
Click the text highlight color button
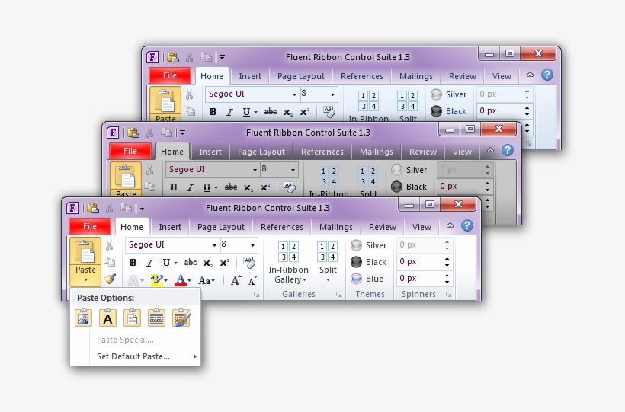click(x=157, y=280)
